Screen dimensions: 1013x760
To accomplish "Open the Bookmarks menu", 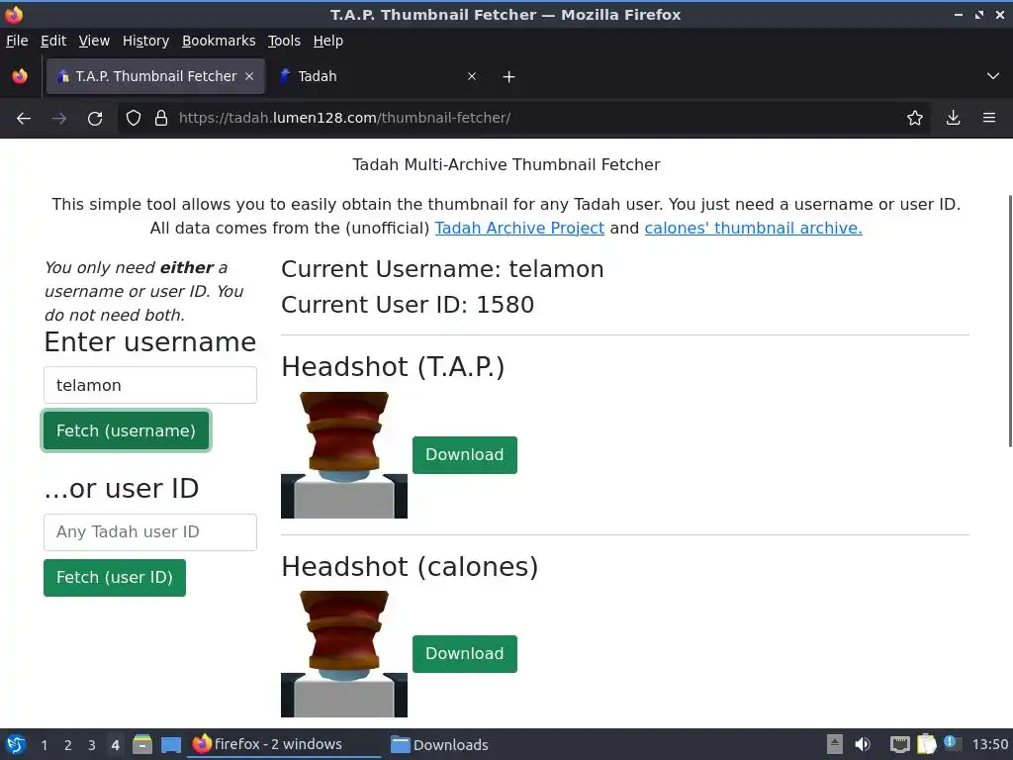I will (219, 41).
